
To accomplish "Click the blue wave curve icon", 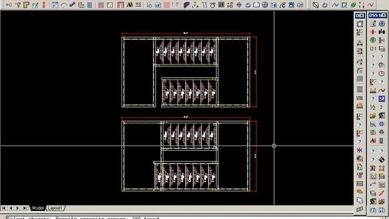I will tap(335, 5).
